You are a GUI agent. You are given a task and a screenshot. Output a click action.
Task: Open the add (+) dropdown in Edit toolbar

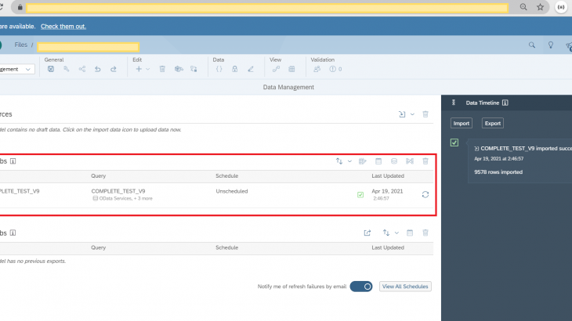(143, 69)
